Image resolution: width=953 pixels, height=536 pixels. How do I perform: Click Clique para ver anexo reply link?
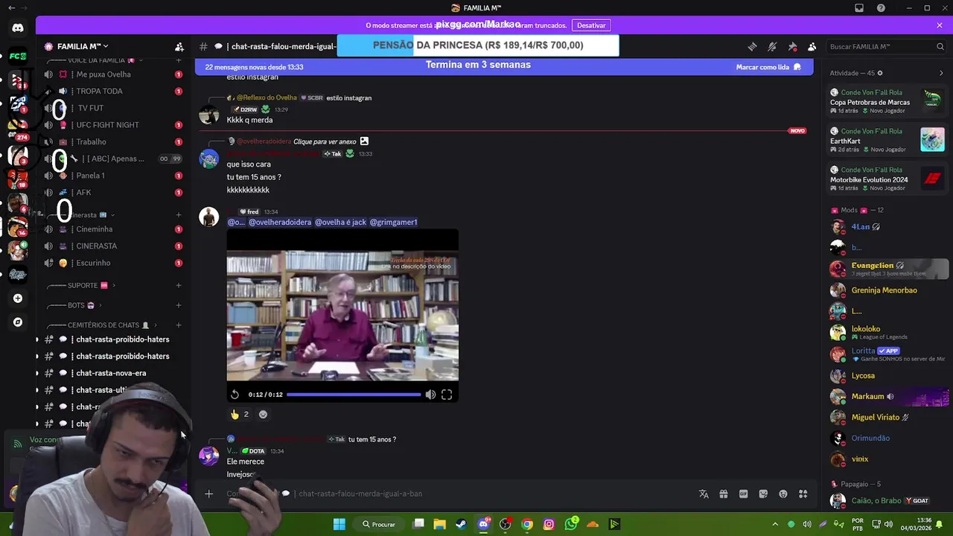[325, 141]
